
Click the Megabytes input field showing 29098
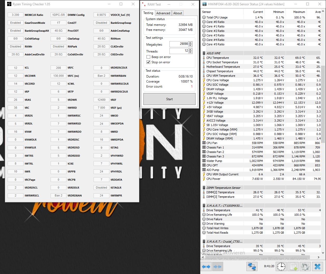pyautogui.click(x=179, y=44)
